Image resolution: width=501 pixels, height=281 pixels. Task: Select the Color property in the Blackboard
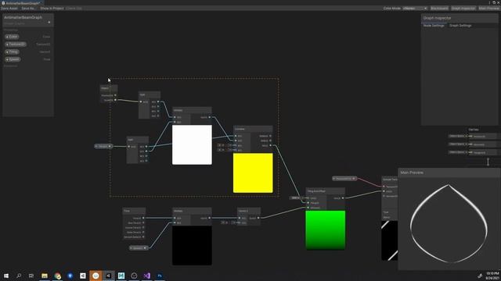click(12, 37)
